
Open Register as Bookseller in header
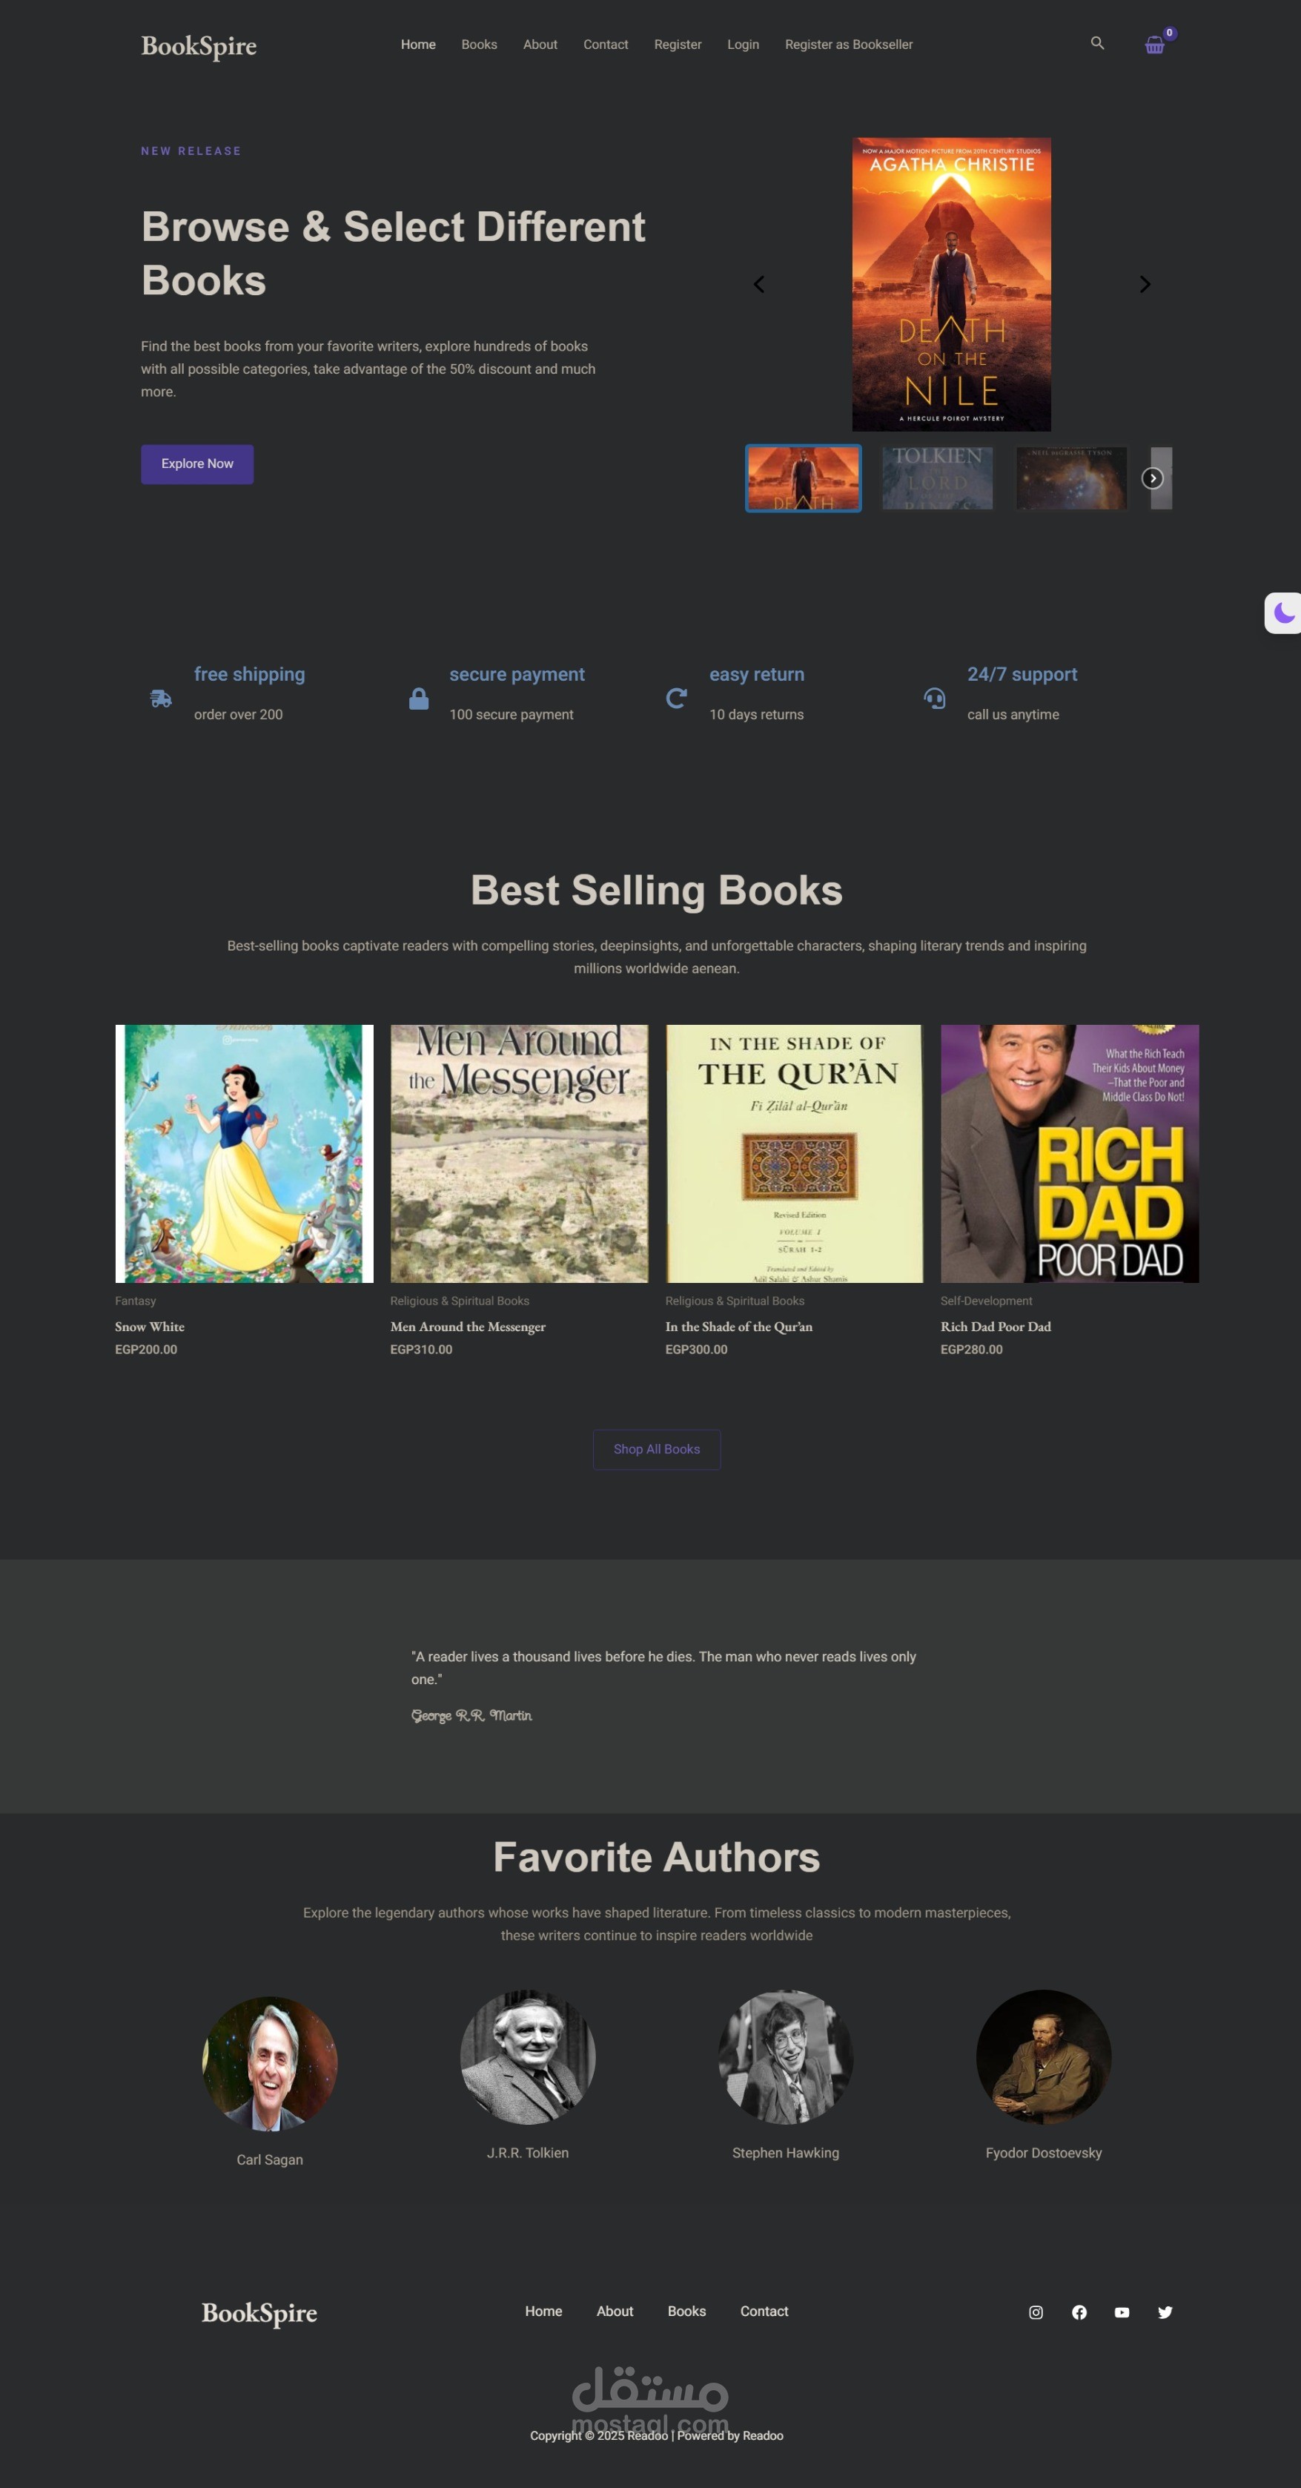coord(848,44)
